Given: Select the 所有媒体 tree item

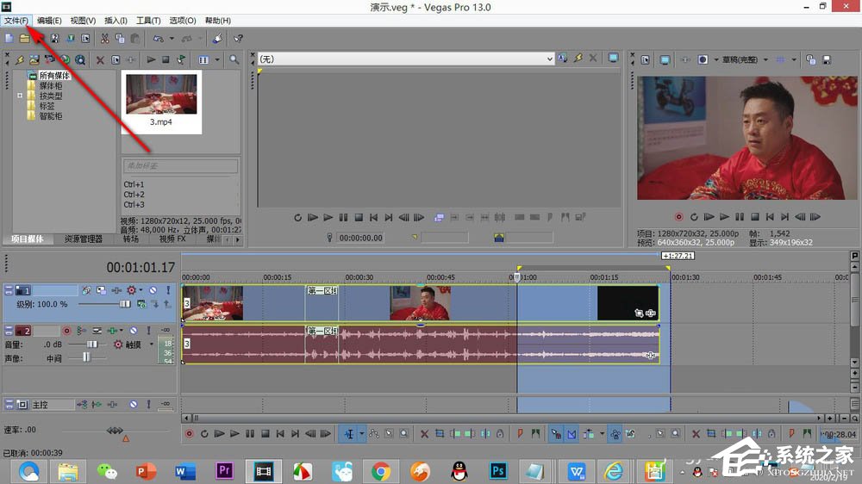Looking at the screenshot, I should (x=54, y=75).
